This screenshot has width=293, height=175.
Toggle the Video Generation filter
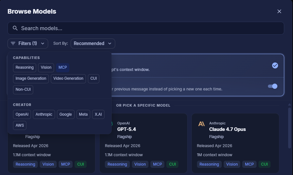(68, 78)
